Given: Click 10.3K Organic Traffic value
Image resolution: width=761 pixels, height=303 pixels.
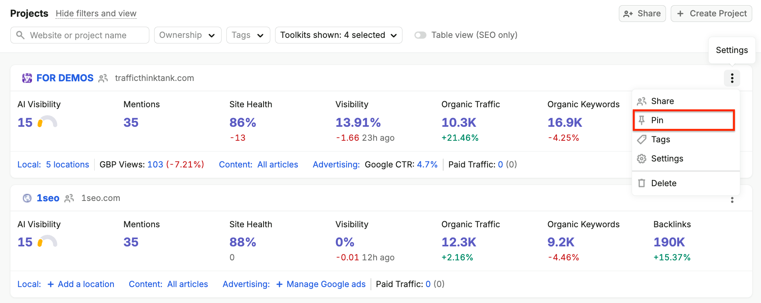Looking at the screenshot, I should tap(459, 122).
